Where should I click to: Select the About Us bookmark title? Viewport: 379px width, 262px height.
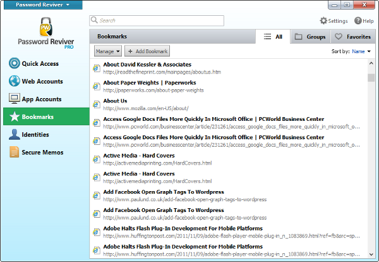[x=115, y=101]
